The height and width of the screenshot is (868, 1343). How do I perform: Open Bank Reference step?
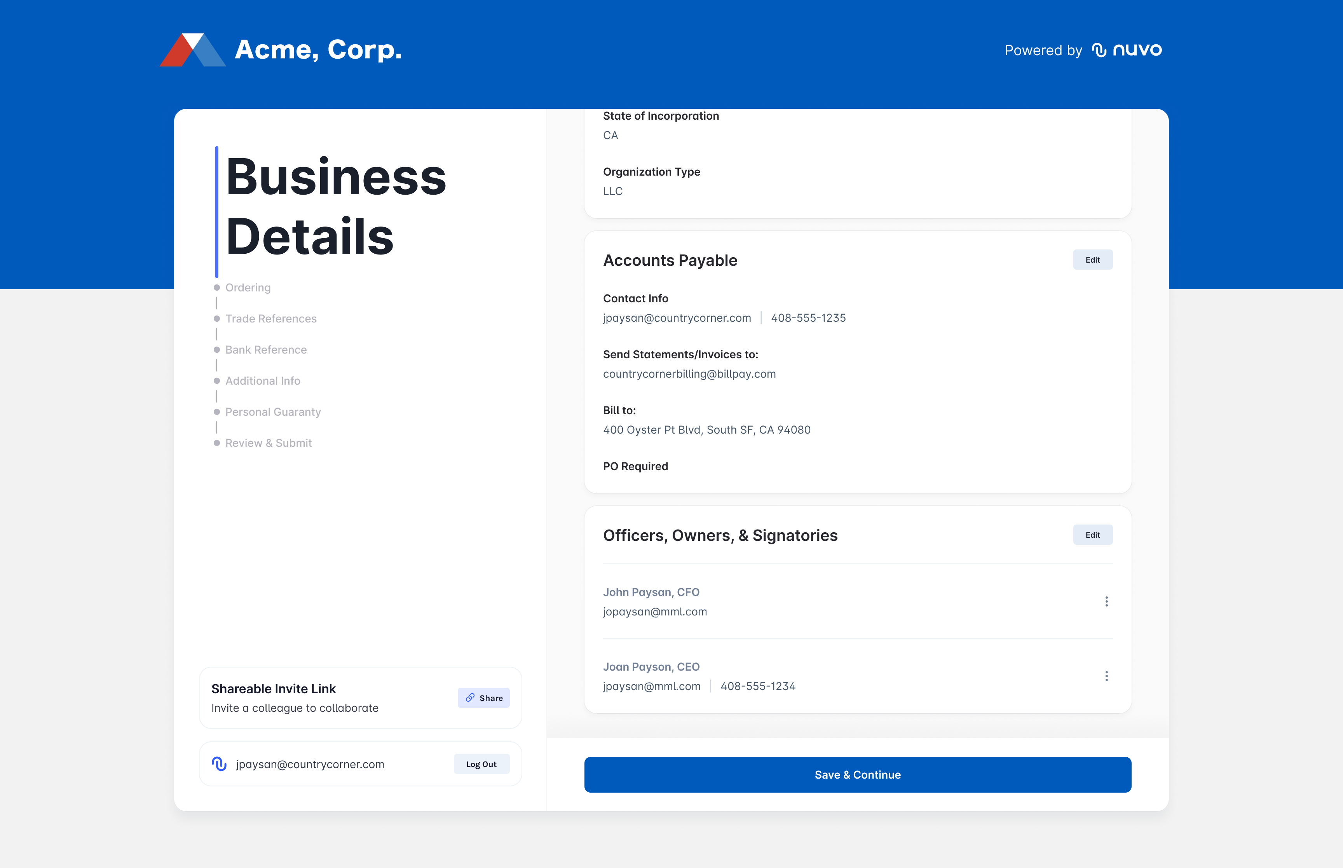[265, 349]
